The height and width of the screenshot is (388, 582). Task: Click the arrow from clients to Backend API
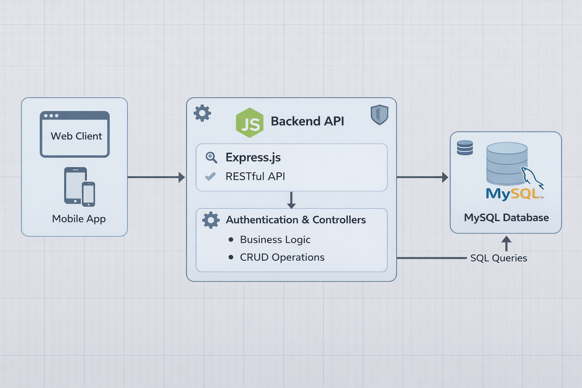(x=156, y=177)
